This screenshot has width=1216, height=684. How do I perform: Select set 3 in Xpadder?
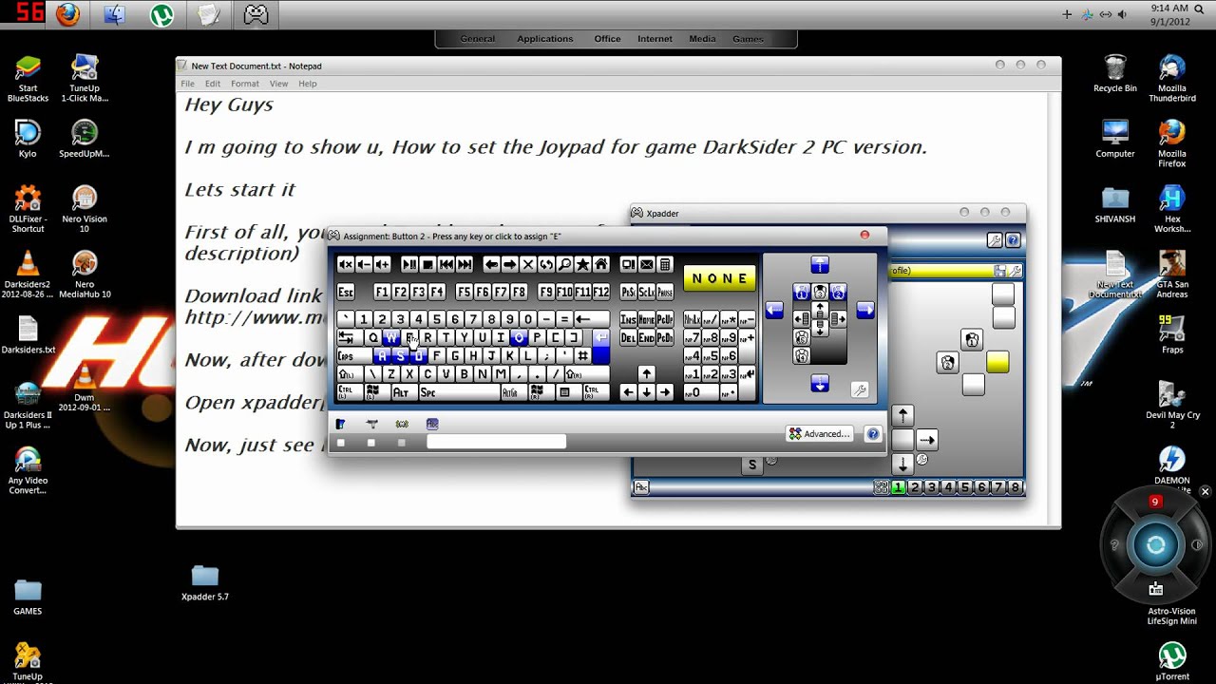(932, 487)
